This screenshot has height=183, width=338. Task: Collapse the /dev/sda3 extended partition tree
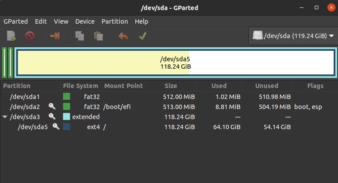tap(5, 117)
